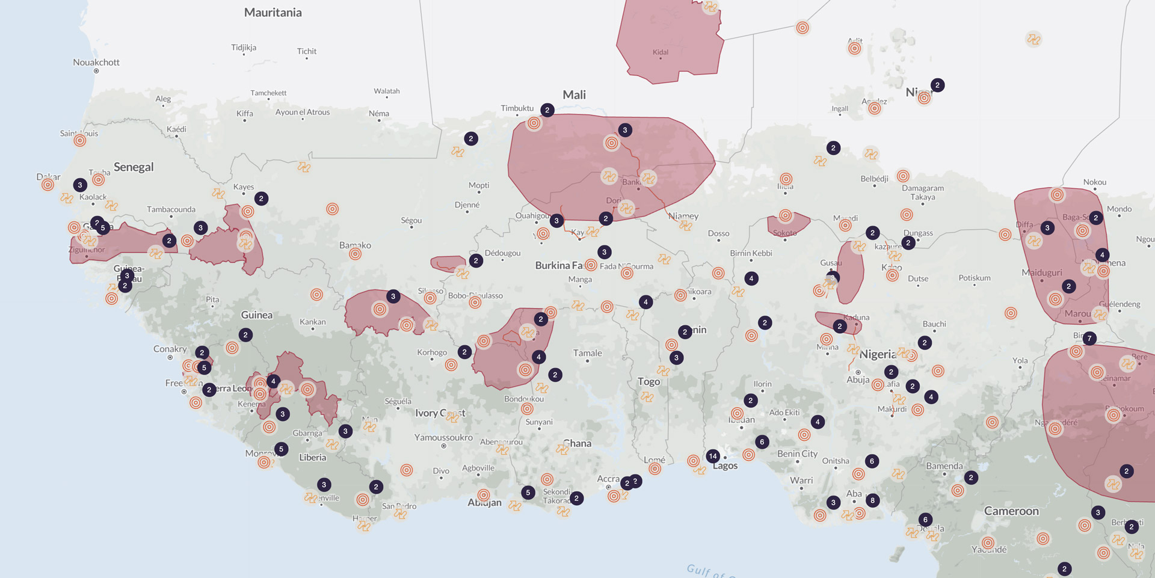Click the Mauritania country label
Screen dimensions: 1155x578
click(273, 13)
